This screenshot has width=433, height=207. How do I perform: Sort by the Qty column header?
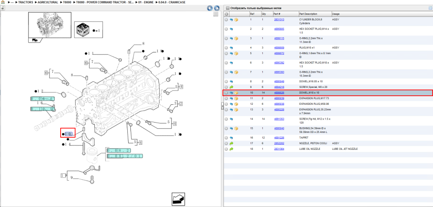[264, 14]
